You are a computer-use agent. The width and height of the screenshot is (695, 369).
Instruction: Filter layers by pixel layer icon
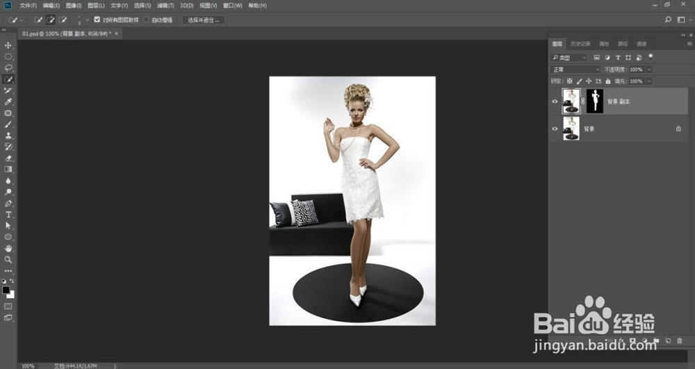click(x=596, y=58)
